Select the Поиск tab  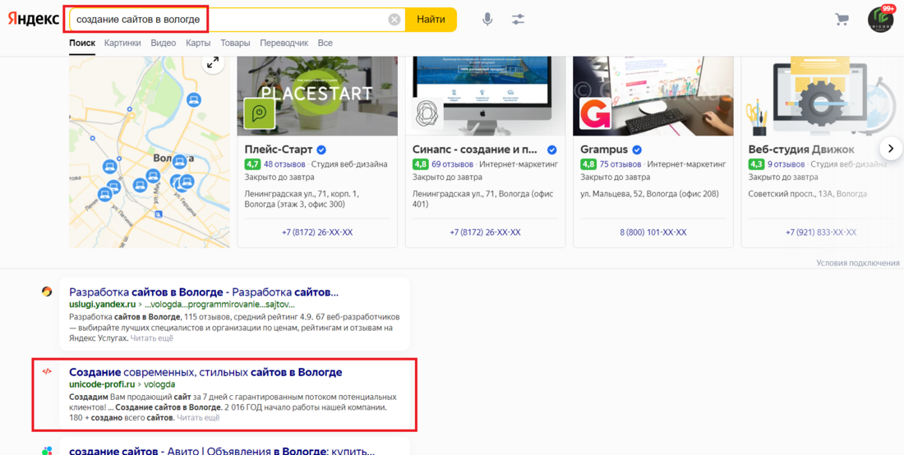(x=82, y=44)
